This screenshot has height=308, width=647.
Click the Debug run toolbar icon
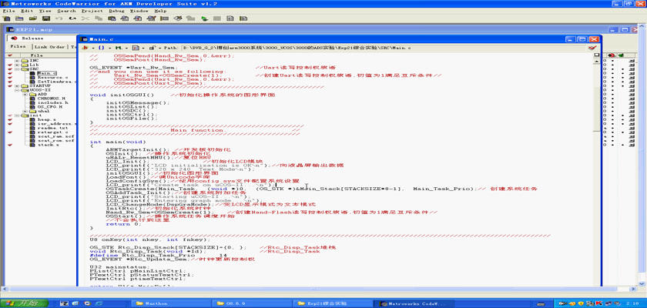(x=204, y=18)
